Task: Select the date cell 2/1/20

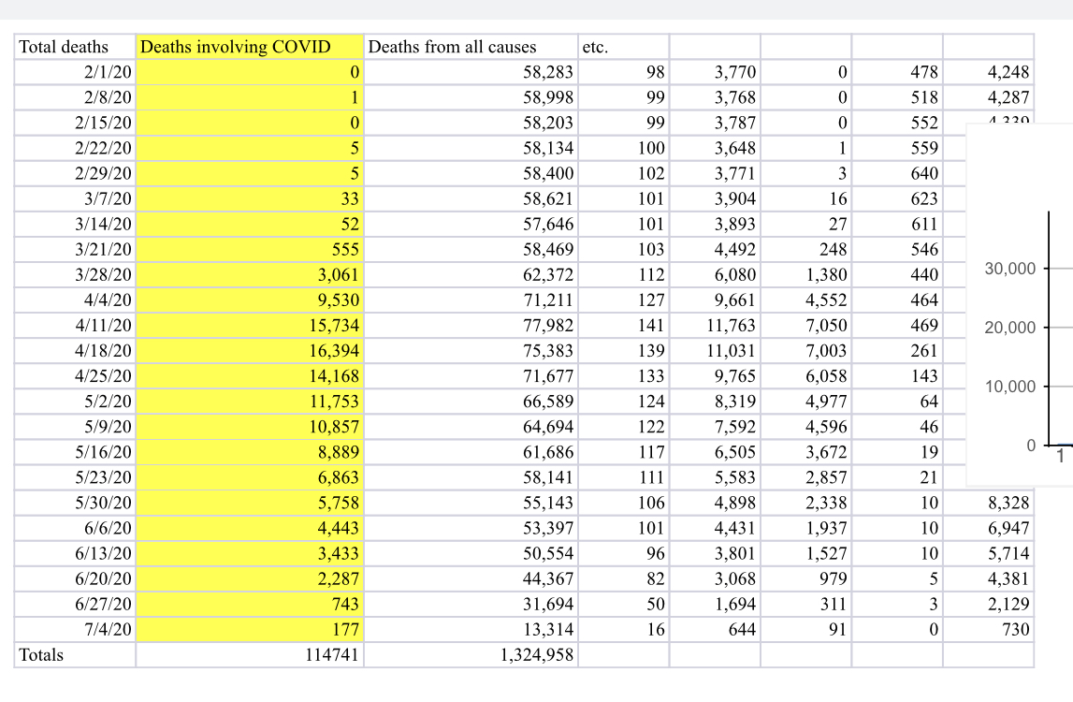Action: tap(75, 72)
